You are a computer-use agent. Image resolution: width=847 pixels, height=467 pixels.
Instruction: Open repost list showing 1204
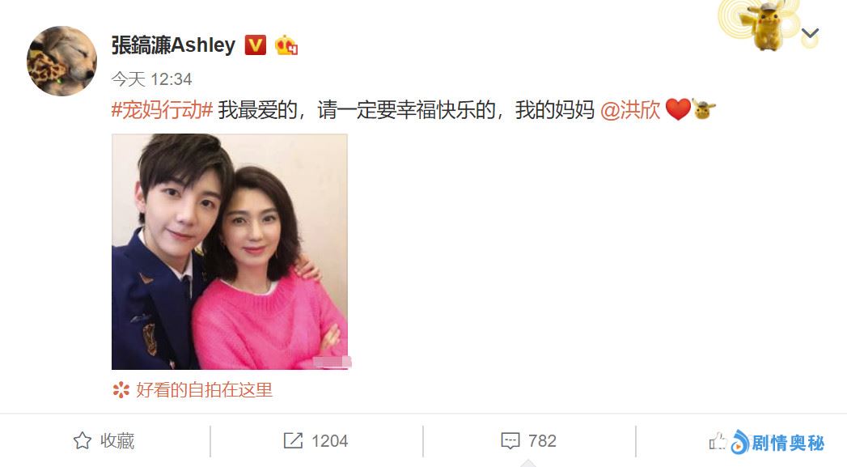tap(316, 441)
